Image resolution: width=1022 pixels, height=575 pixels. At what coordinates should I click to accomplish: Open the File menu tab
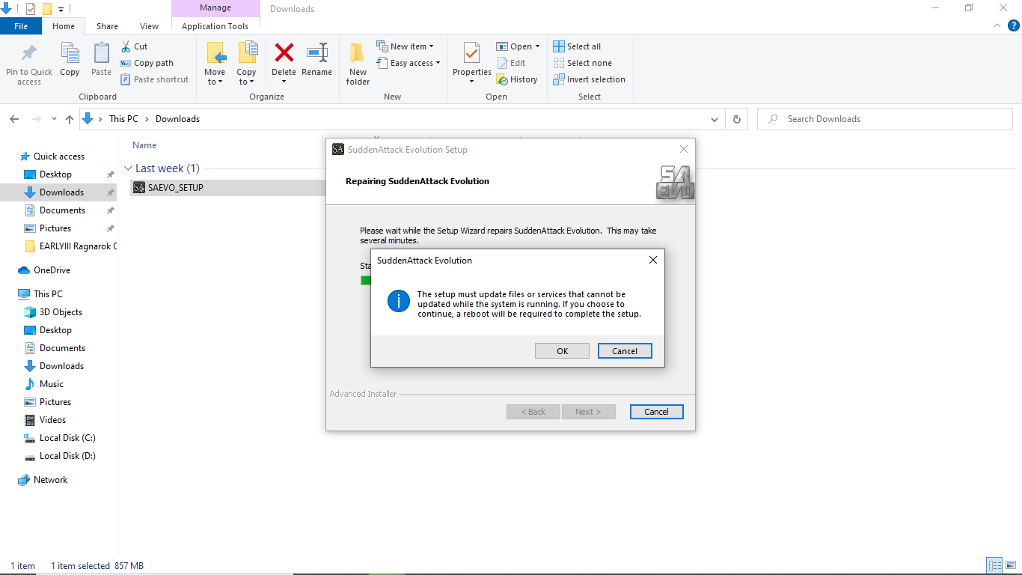(21, 26)
